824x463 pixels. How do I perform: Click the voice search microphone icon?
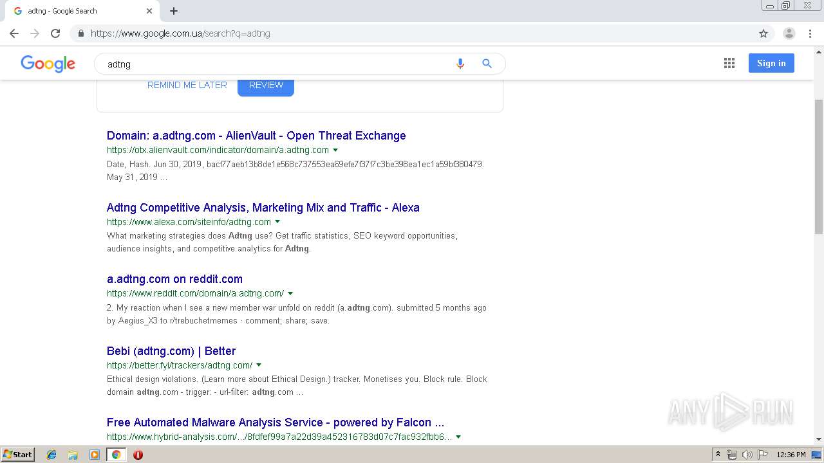click(460, 64)
